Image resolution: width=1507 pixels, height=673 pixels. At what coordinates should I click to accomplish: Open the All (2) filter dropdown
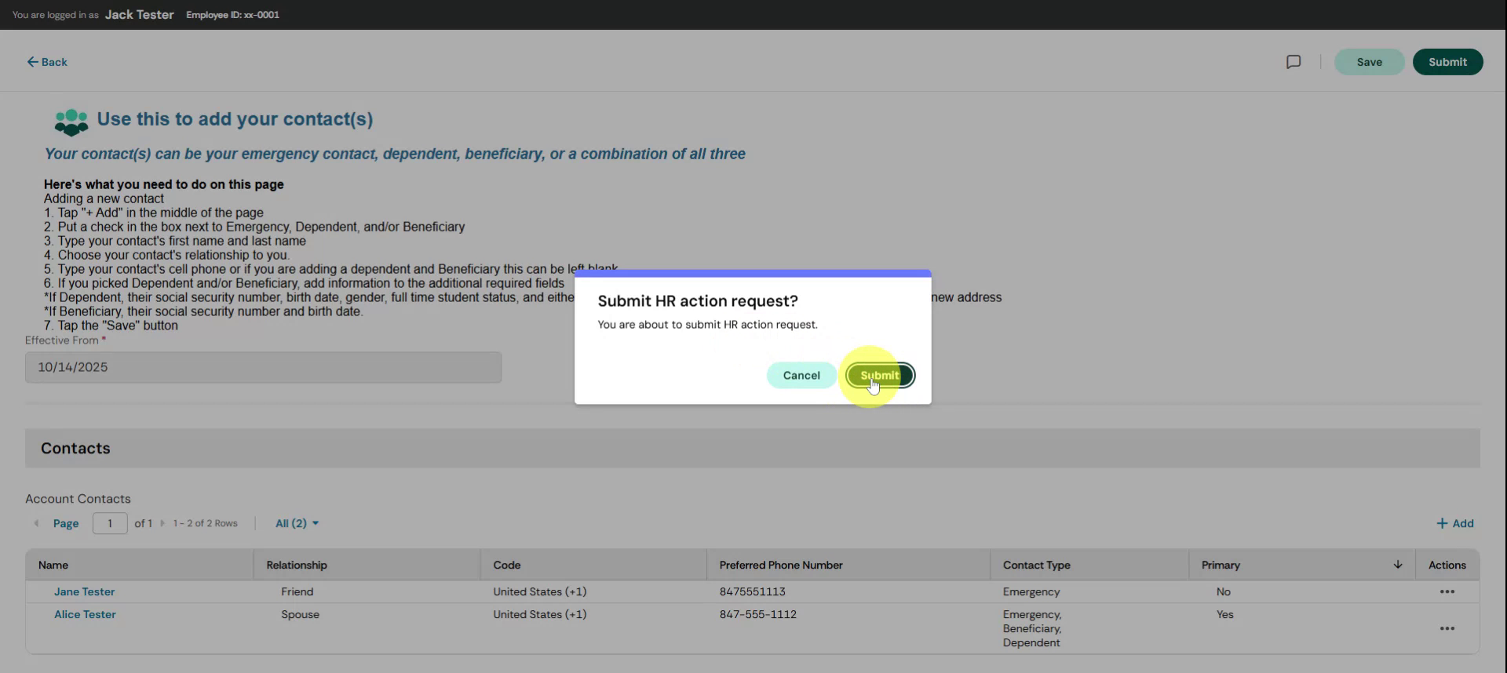click(297, 523)
